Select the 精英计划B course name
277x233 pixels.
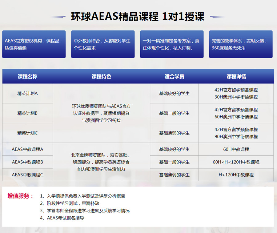coord(27,113)
